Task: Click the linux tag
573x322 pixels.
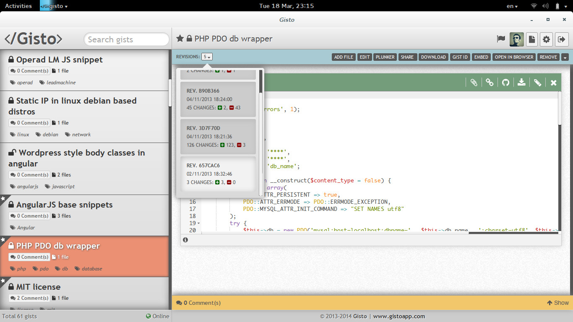Action: click(20, 135)
